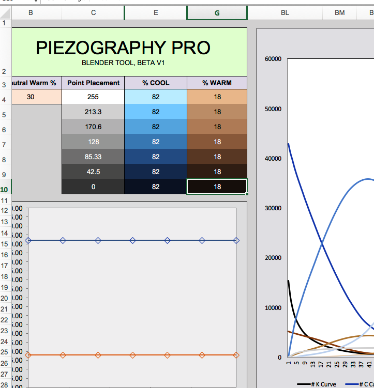The width and height of the screenshot is (374, 388).
Task: Select the % COOL header cell
Action: pos(156,83)
